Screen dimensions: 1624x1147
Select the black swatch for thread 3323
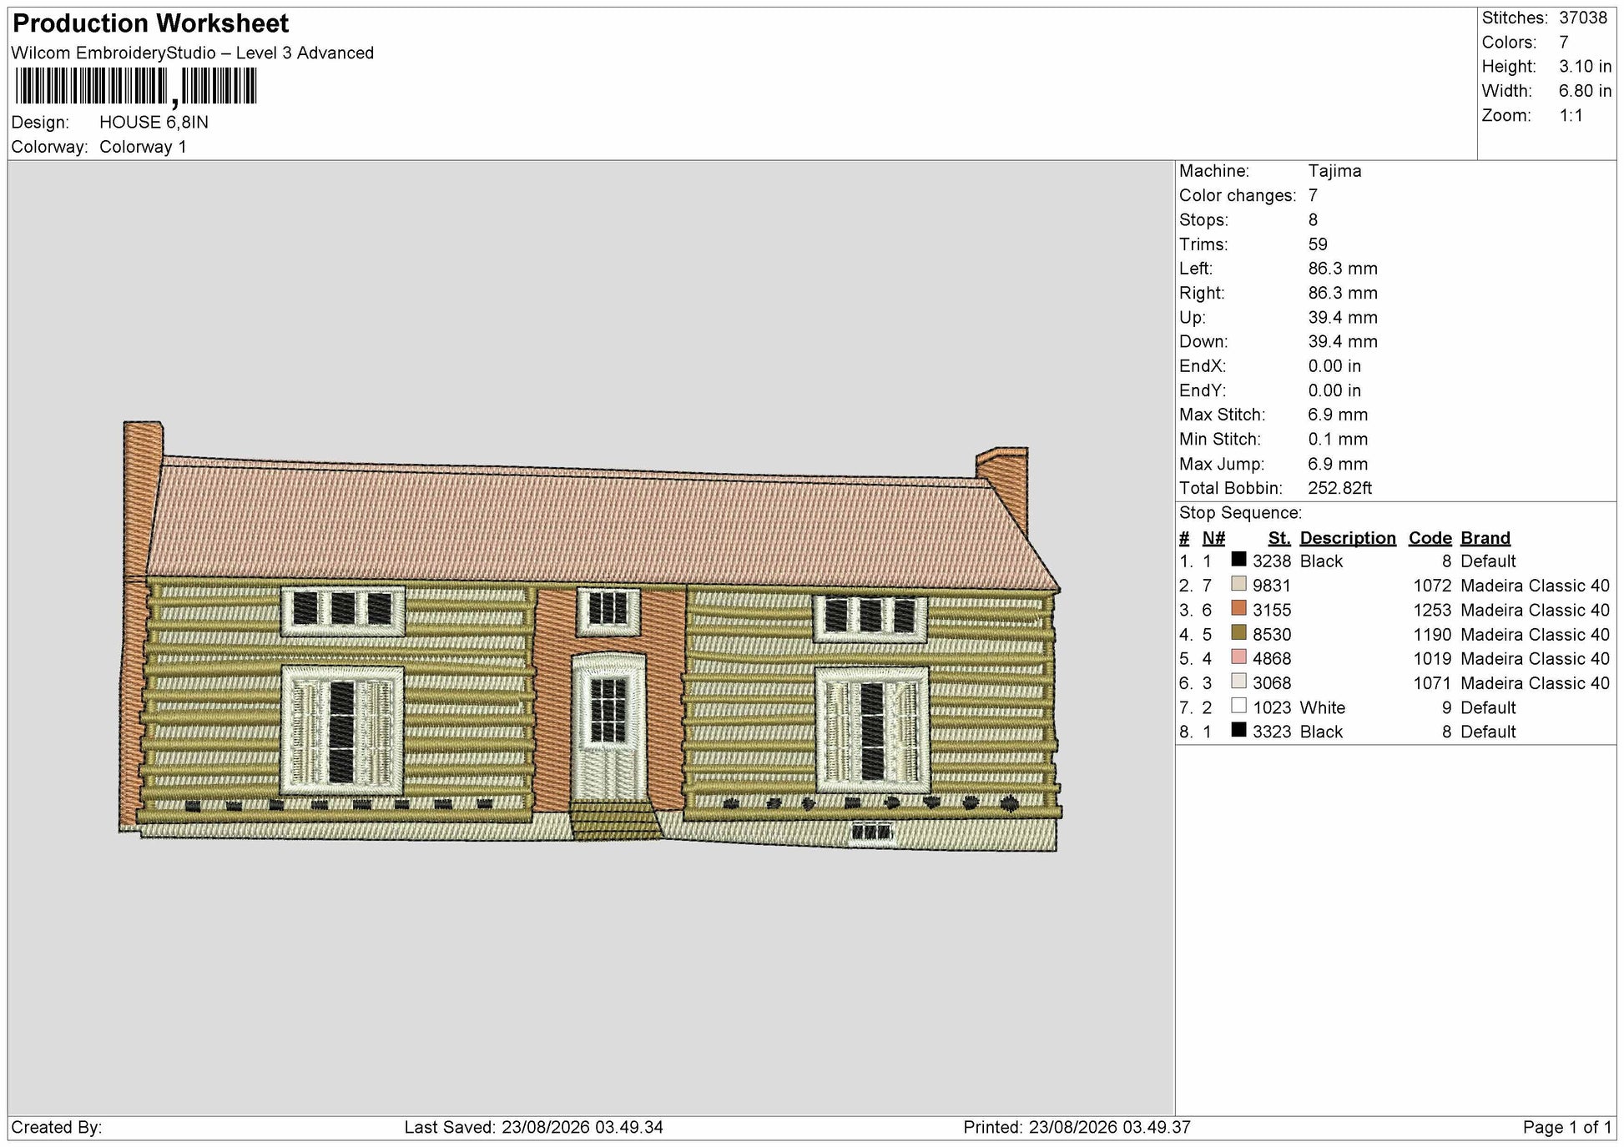click(x=1238, y=730)
